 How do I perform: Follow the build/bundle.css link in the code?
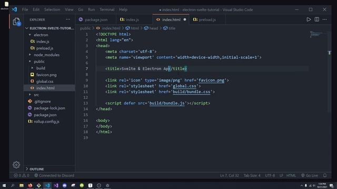point(192,92)
